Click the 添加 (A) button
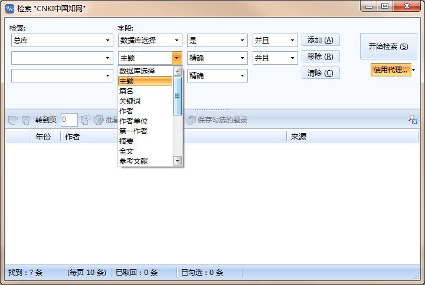This screenshot has height=285, width=425. click(321, 40)
